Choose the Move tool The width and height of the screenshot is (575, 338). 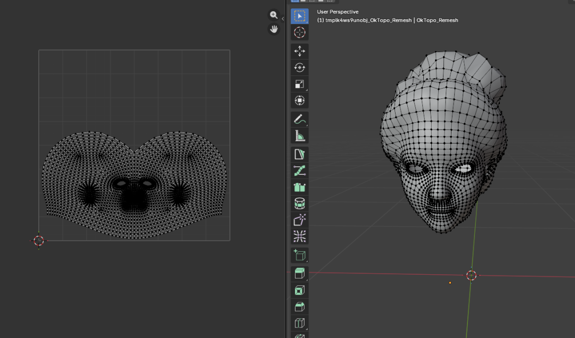click(299, 51)
